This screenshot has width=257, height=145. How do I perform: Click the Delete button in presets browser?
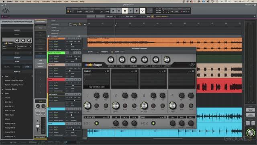click(x=7, y=67)
